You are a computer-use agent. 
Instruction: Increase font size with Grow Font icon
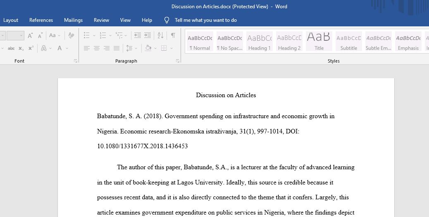(x=30, y=35)
